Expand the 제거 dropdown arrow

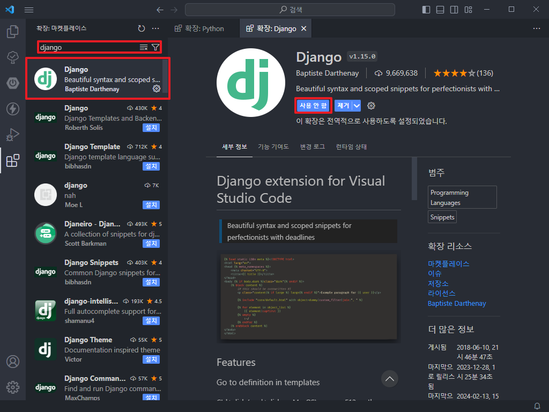[357, 106]
